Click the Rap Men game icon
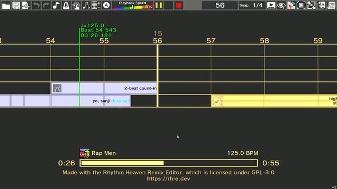The width and height of the screenshot is (337, 189). coord(84,153)
